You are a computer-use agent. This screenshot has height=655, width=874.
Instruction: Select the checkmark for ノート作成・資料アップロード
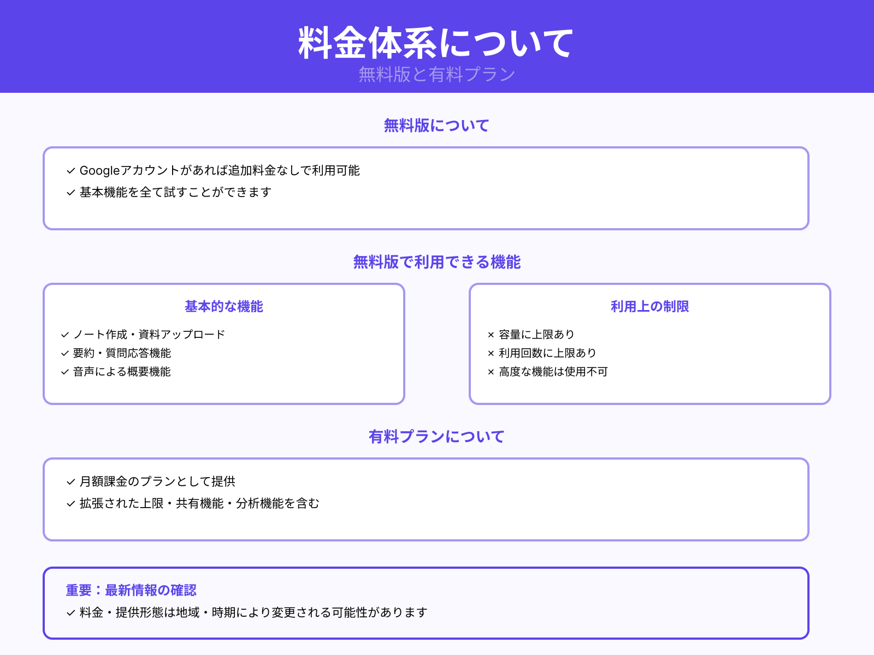coord(63,335)
